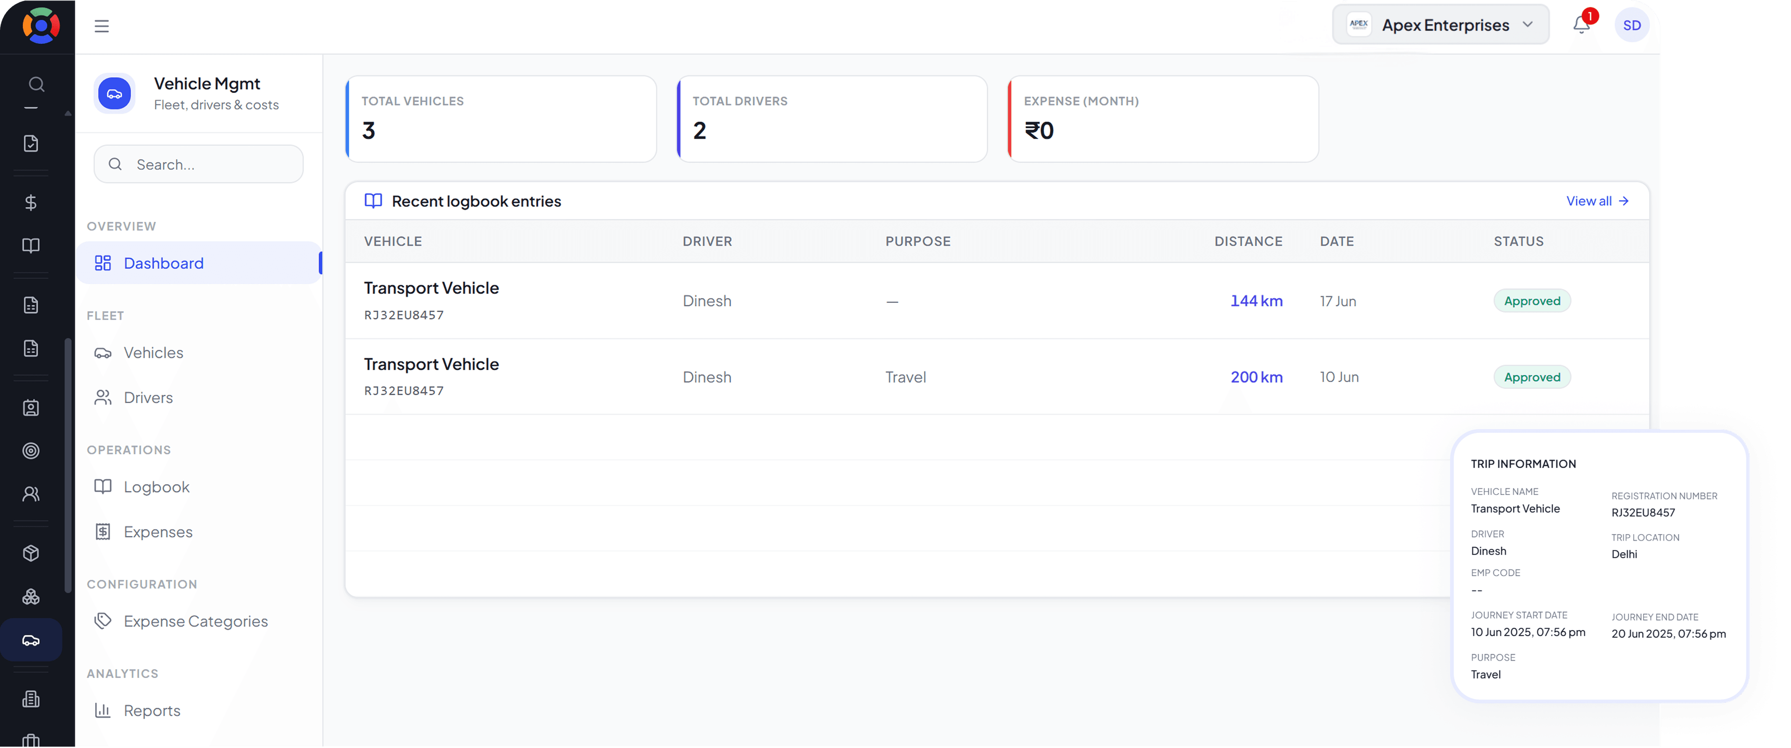The width and height of the screenshot is (1791, 748).
Task: Click Approved badge on 17 Jun row
Action: (1532, 301)
